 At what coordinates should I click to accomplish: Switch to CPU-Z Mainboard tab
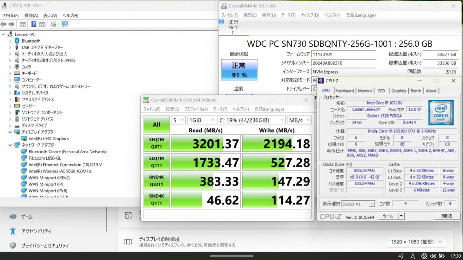344,91
